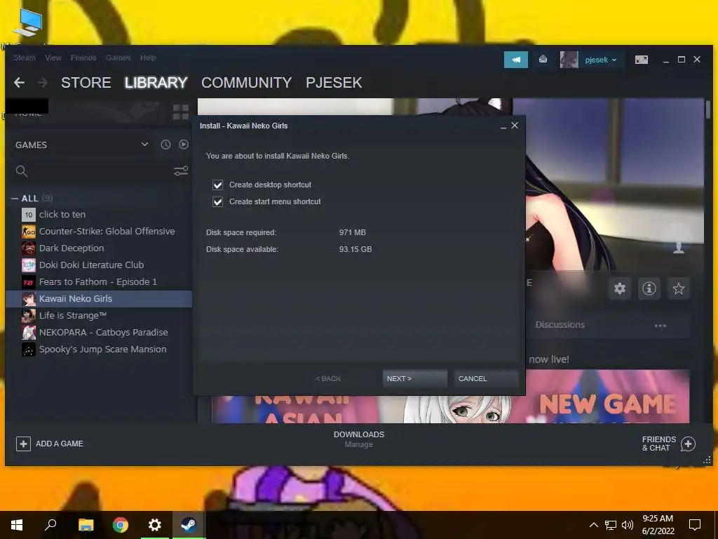Close the install dialog
718x539 pixels.
pyautogui.click(x=515, y=125)
